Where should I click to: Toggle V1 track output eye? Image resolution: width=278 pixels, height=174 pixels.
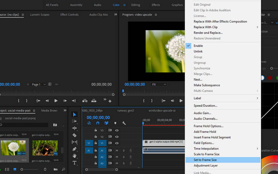tap(117, 143)
